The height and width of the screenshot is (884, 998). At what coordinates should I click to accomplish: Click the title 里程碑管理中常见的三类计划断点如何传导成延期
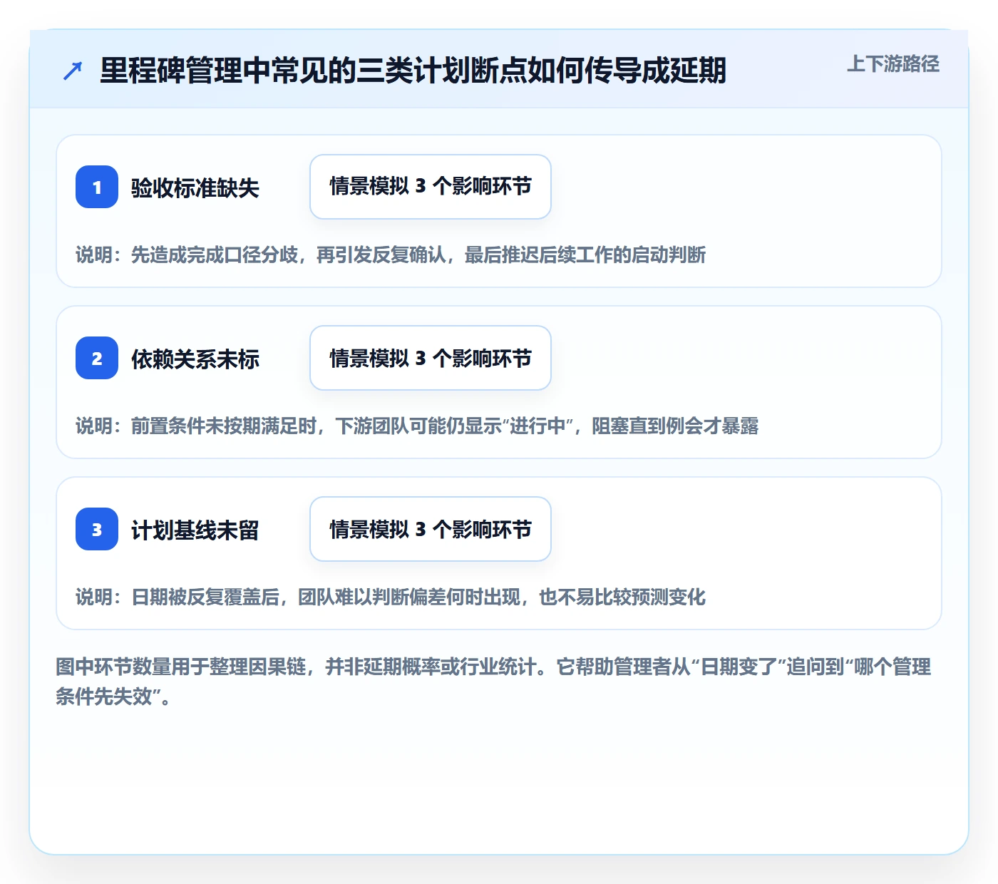pyautogui.click(x=413, y=71)
